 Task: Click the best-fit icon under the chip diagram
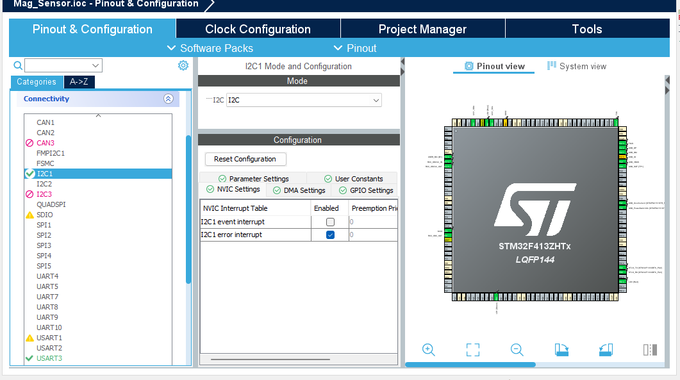click(x=472, y=350)
